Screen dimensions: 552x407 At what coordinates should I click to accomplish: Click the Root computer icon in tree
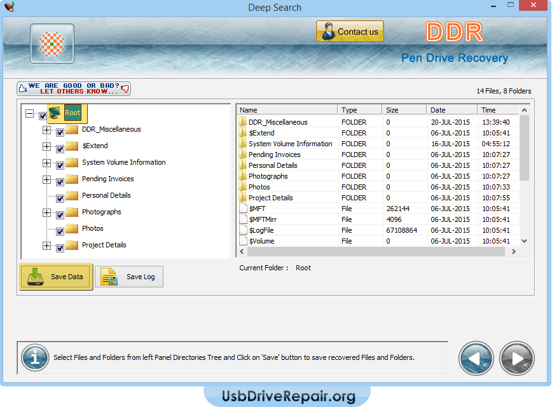pyautogui.click(x=55, y=113)
